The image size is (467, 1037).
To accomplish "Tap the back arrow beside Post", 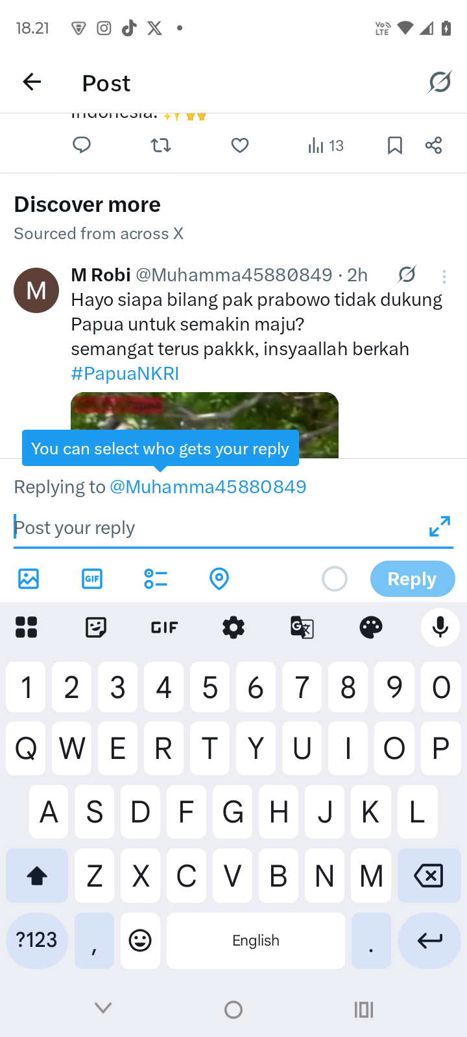I will click(x=32, y=82).
